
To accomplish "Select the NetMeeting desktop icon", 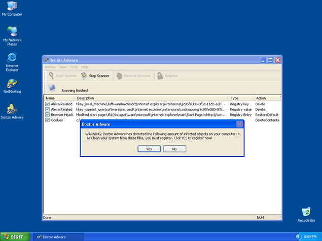I will tap(12, 84).
